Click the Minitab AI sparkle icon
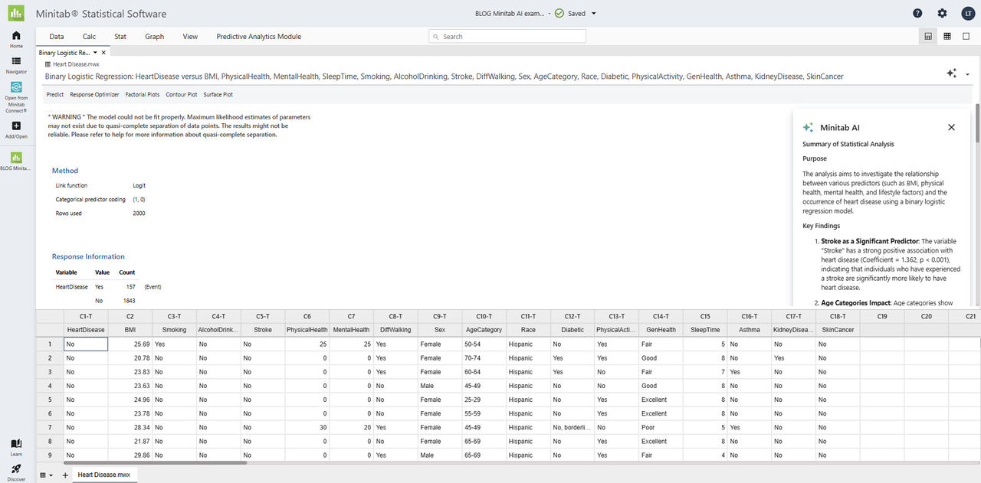981x483 pixels. coord(951,73)
